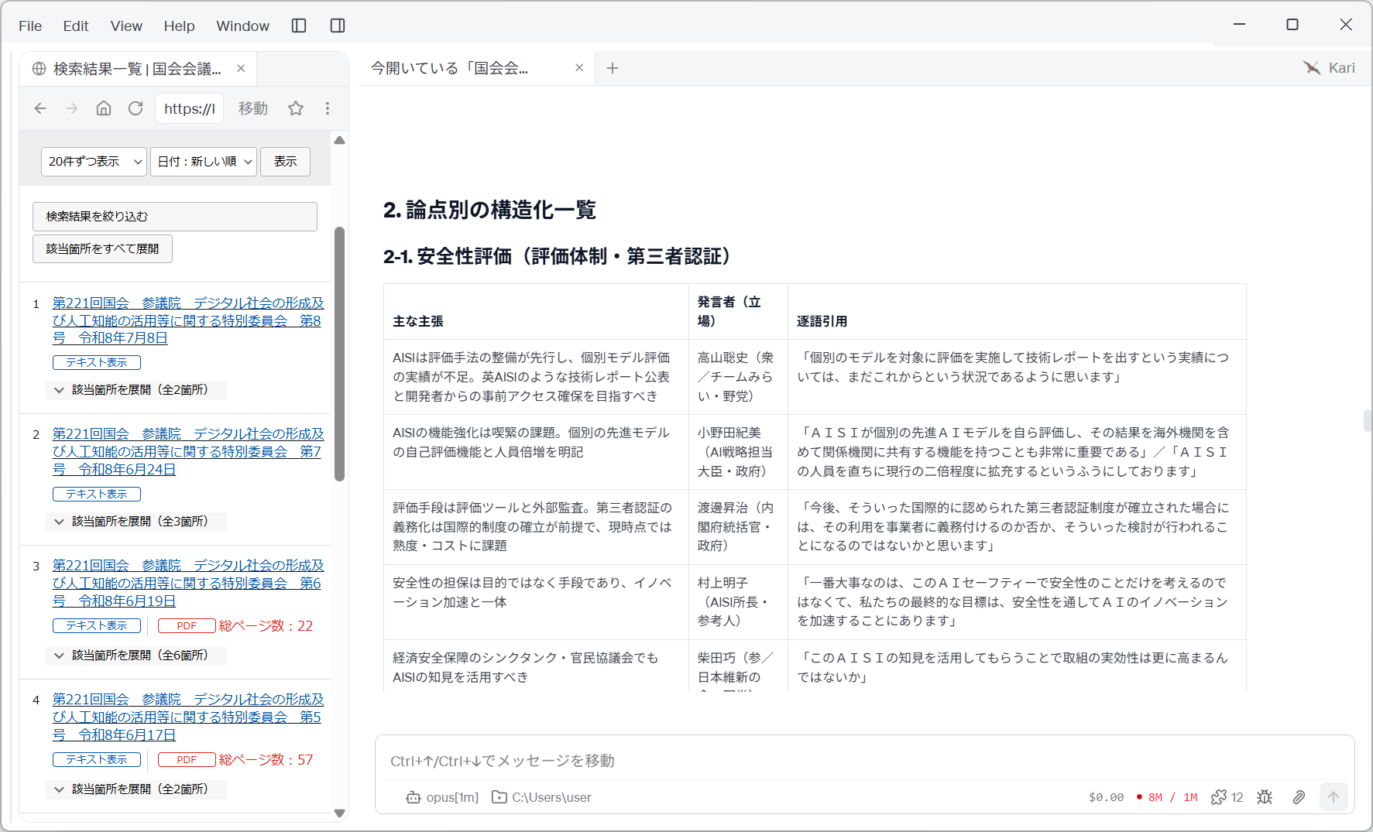The image size is (1373, 832).
Task: Click the Kari profile icon
Action: (1312, 68)
